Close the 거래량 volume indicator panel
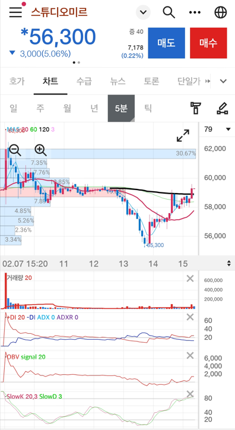This screenshot has width=235, height=430. (190, 279)
